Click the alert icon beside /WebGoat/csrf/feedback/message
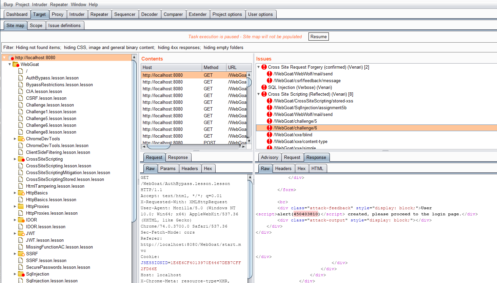The image size is (497, 283). [270, 80]
